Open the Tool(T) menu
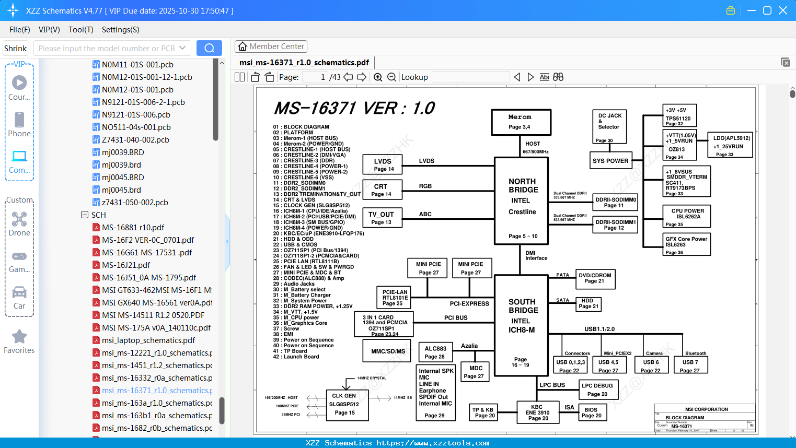796x448 pixels. pyautogui.click(x=81, y=30)
